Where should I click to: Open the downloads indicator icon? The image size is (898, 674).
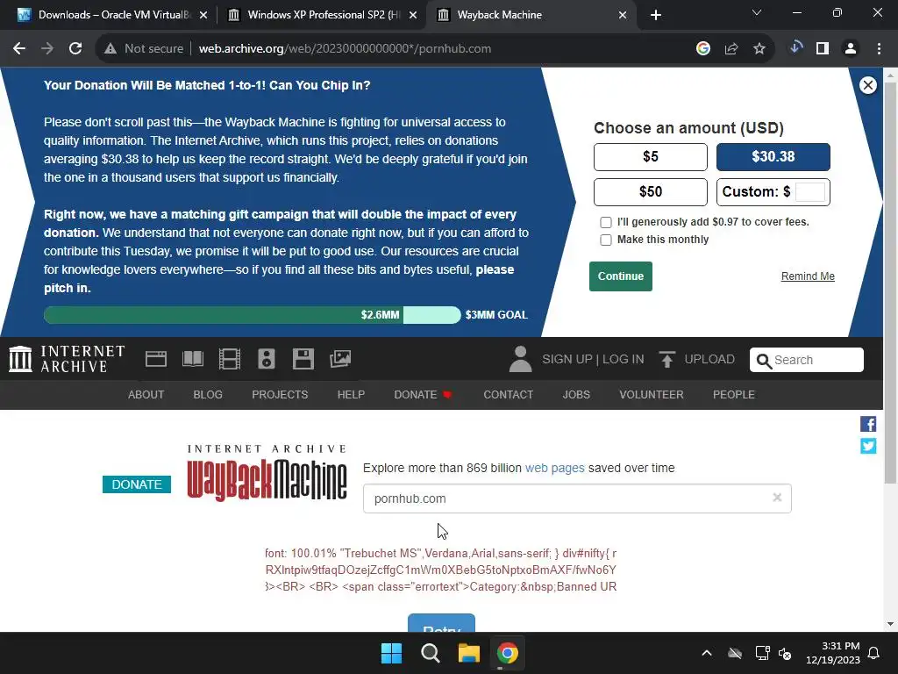pos(795,48)
